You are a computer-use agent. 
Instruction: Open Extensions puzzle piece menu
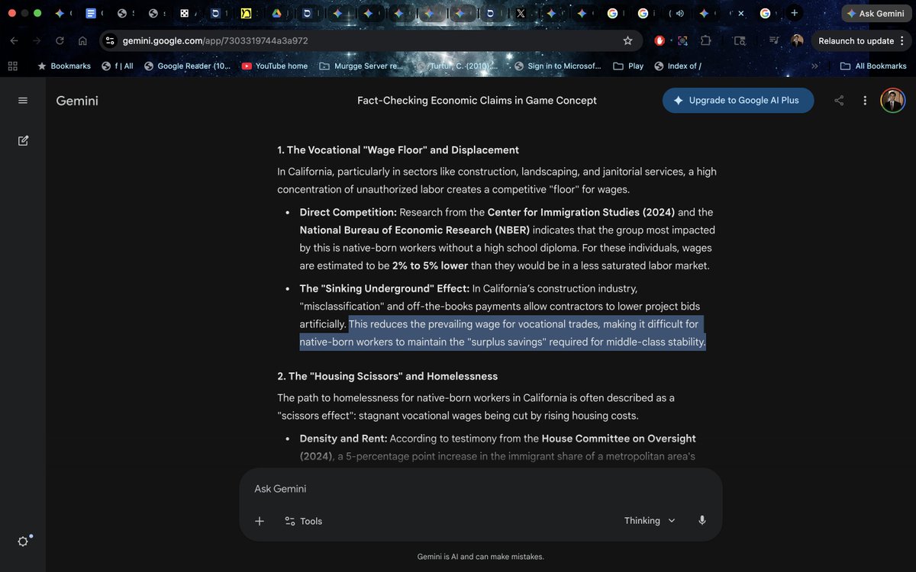705,40
